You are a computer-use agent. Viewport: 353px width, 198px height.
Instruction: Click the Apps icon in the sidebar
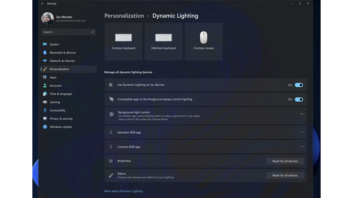(45, 77)
